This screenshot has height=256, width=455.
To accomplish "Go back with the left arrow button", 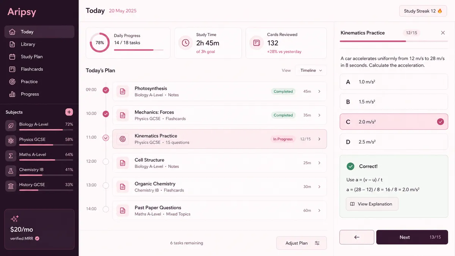I will coord(357,237).
